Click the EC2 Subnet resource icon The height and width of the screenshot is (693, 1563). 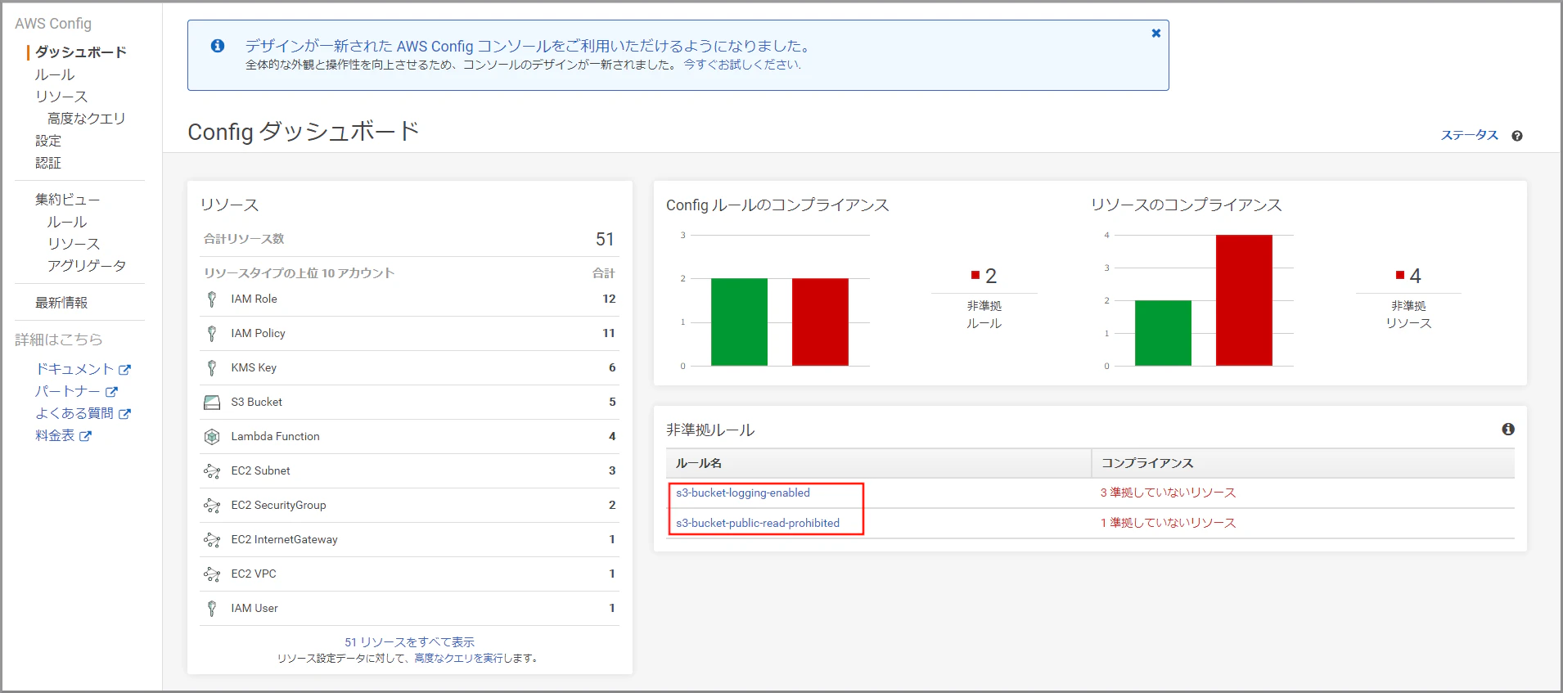coord(212,471)
